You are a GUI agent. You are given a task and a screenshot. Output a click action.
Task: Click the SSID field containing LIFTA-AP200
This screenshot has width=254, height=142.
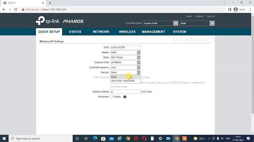pyautogui.click(x=125, y=47)
